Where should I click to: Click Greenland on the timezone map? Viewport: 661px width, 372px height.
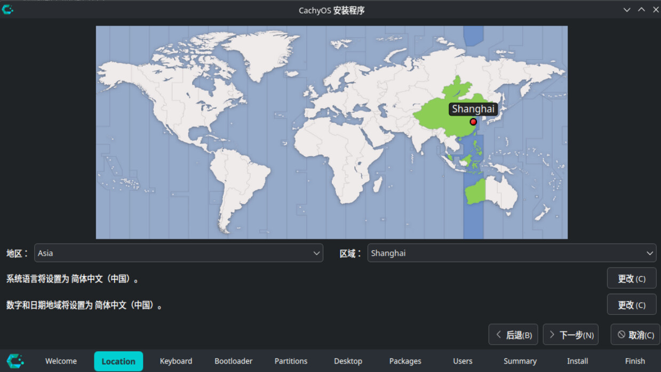[261, 56]
